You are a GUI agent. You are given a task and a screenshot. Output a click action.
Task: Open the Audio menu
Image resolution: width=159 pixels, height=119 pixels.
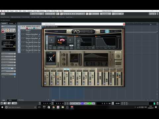16,11
